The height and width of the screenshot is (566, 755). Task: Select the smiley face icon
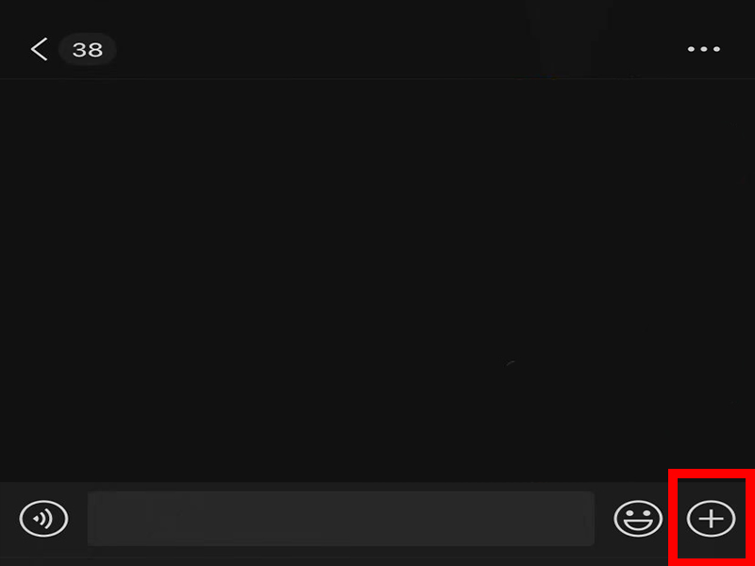pyautogui.click(x=638, y=518)
